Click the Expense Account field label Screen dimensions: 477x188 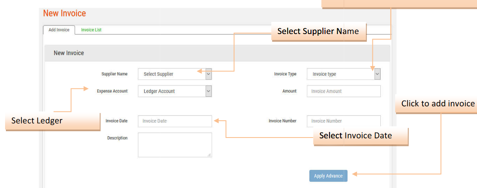click(112, 91)
